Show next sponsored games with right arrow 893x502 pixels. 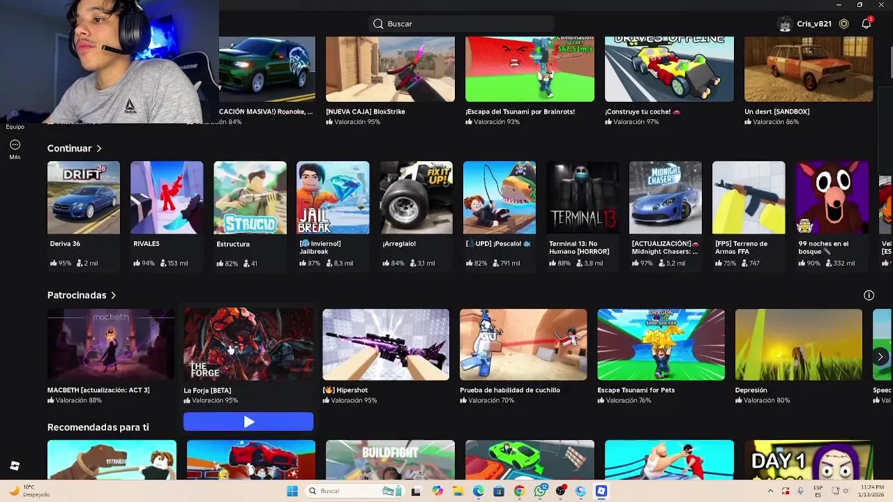click(x=880, y=357)
